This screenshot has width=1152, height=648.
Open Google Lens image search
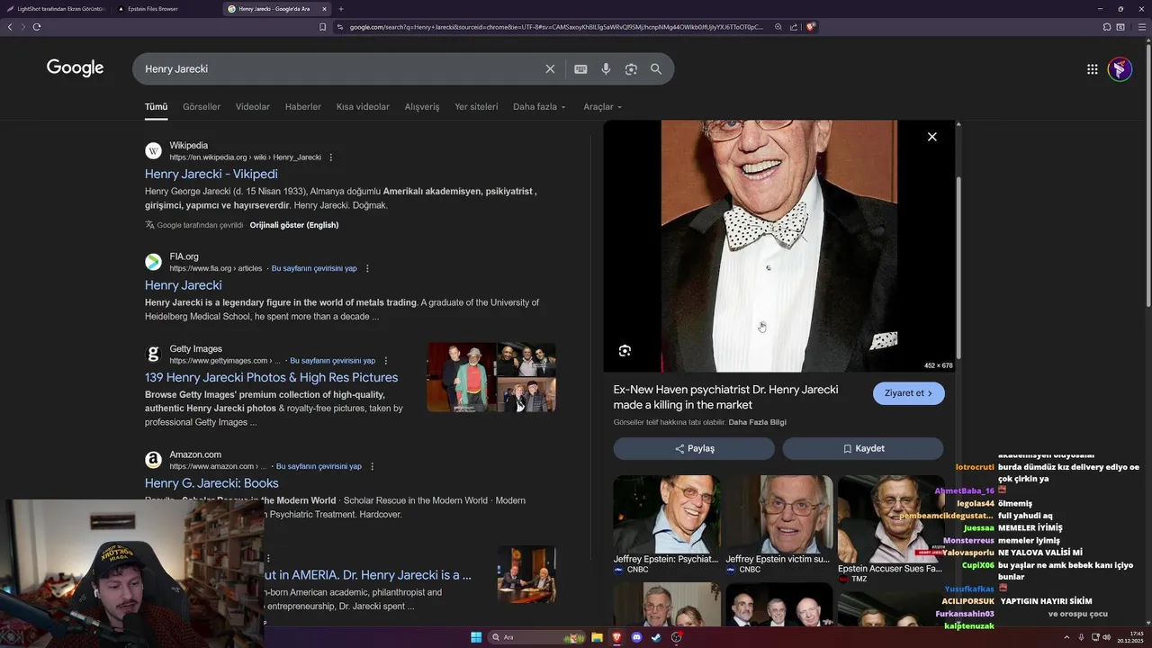tap(631, 69)
